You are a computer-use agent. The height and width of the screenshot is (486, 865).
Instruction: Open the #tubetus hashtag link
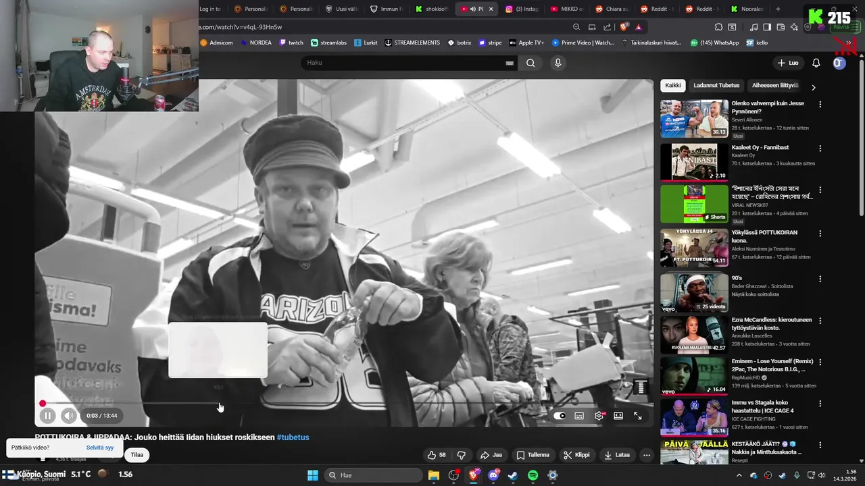(x=293, y=437)
